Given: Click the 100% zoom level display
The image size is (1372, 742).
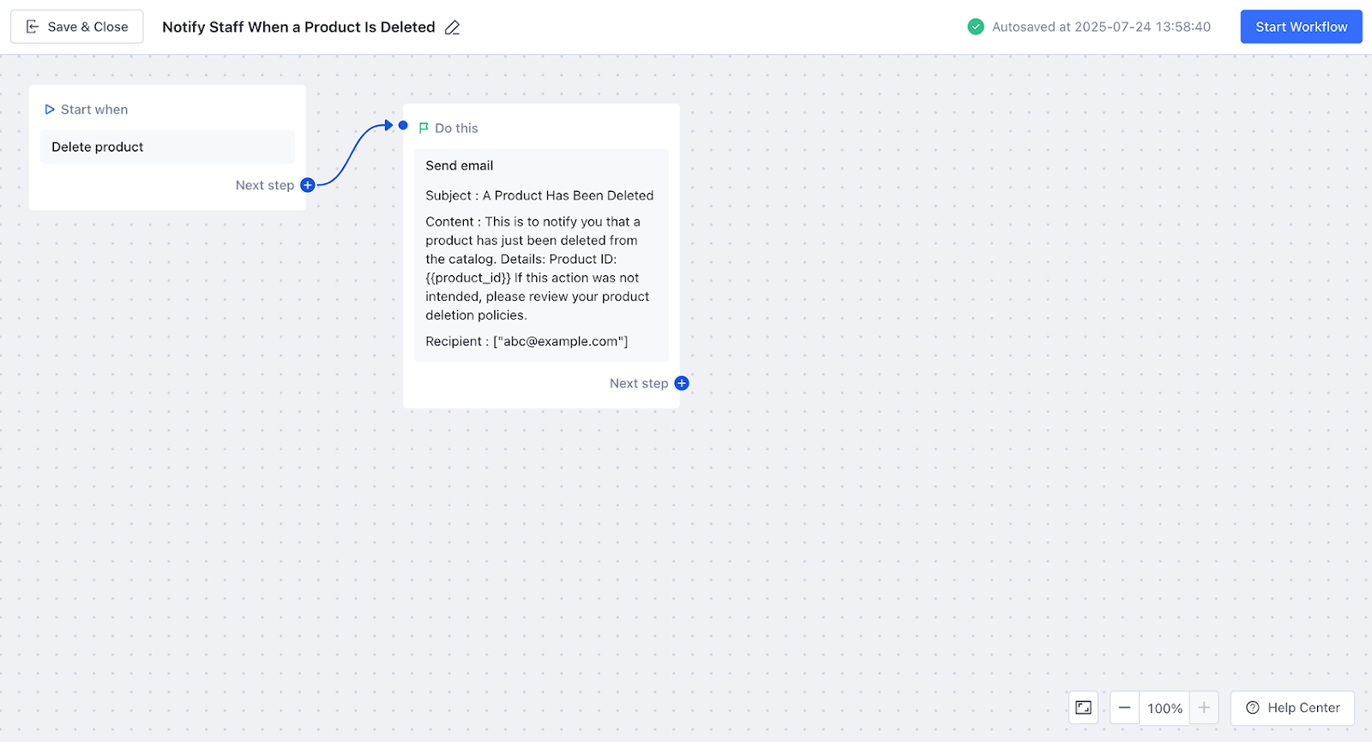Looking at the screenshot, I should pos(1164,709).
